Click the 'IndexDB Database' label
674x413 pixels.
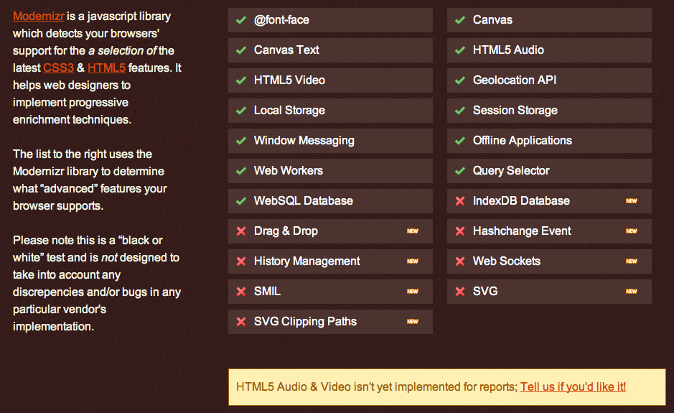point(521,200)
